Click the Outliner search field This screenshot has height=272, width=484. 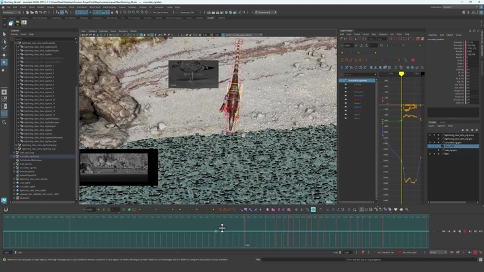[x=45, y=39]
